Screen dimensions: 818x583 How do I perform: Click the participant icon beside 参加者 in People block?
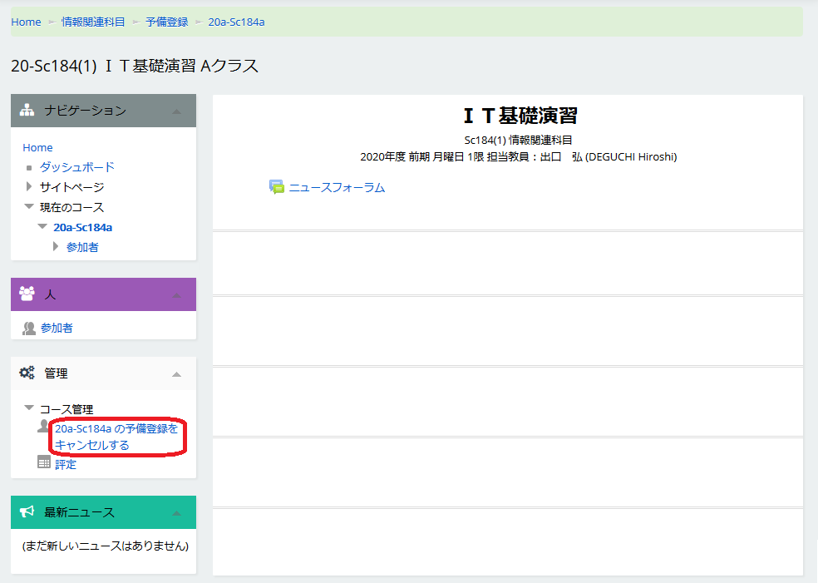tap(29, 328)
